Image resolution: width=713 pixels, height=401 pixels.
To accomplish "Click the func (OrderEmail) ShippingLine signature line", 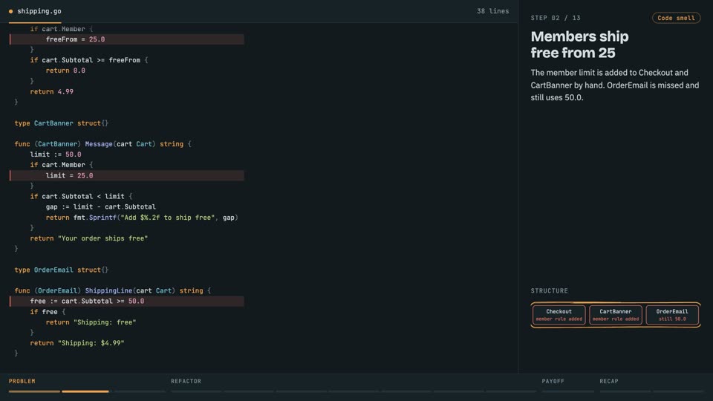I will (x=113, y=290).
